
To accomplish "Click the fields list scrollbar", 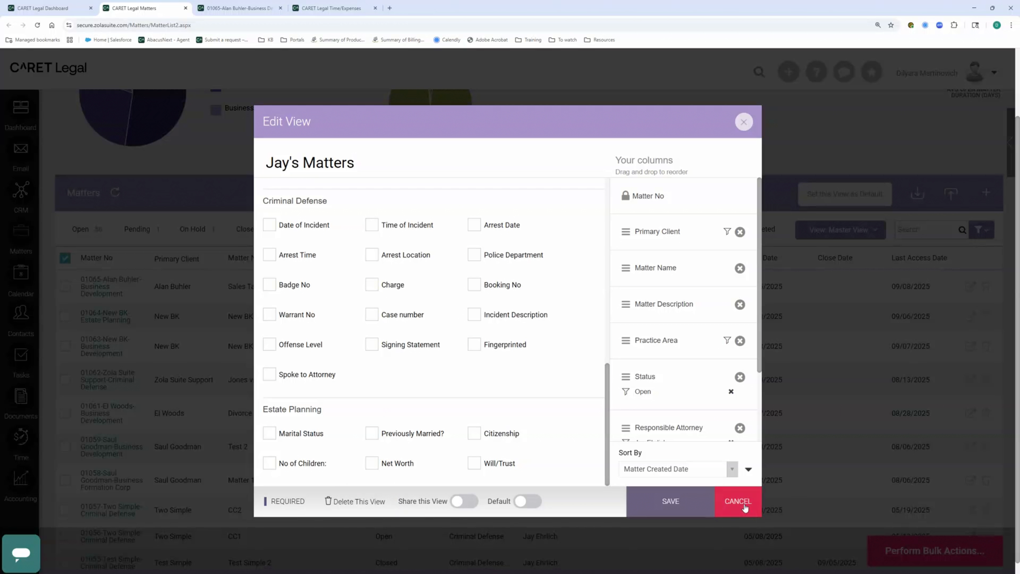I will pos(607,424).
